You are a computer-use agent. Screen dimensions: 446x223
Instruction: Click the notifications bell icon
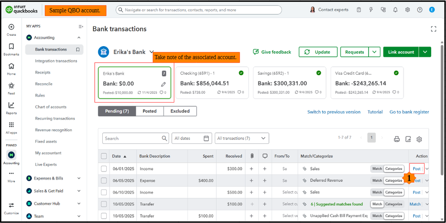pos(396,10)
